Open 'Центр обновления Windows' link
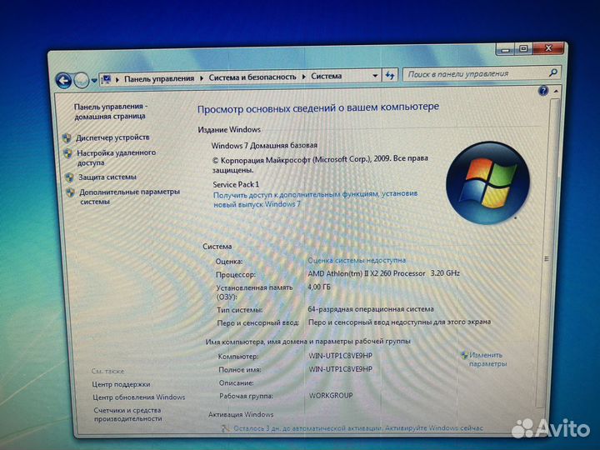 [138, 397]
